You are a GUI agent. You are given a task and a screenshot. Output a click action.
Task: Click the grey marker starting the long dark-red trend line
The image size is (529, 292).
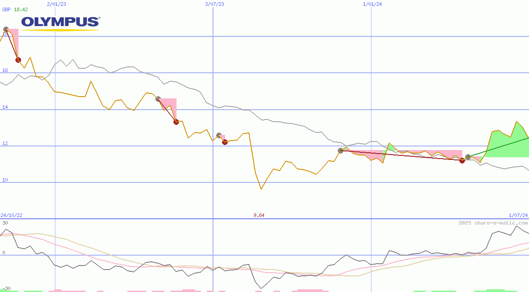pyautogui.click(x=340, y=150)
